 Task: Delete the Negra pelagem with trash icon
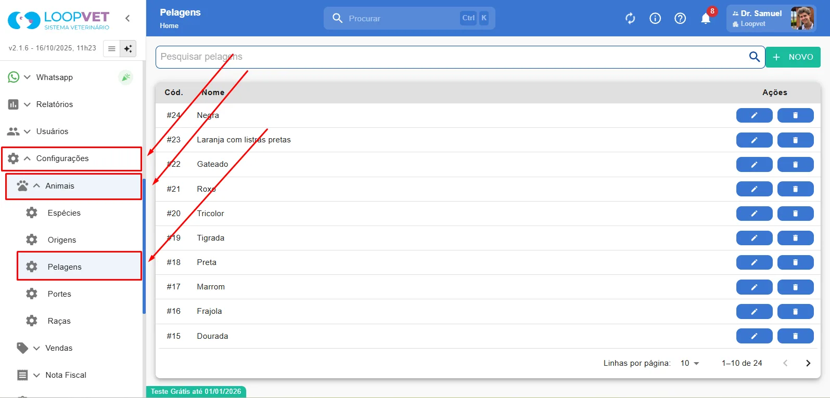point(795,115)
